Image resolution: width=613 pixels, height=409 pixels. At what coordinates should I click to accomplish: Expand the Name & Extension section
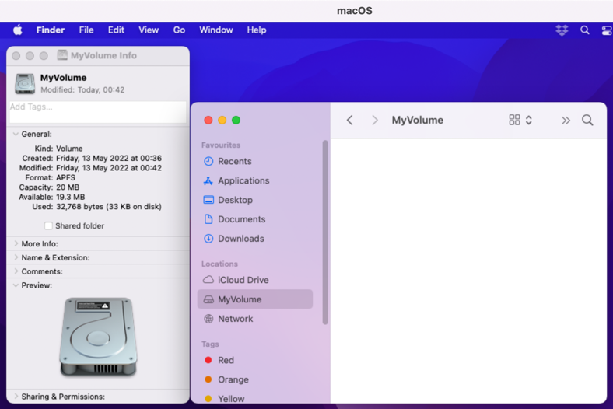coord(16,258)
